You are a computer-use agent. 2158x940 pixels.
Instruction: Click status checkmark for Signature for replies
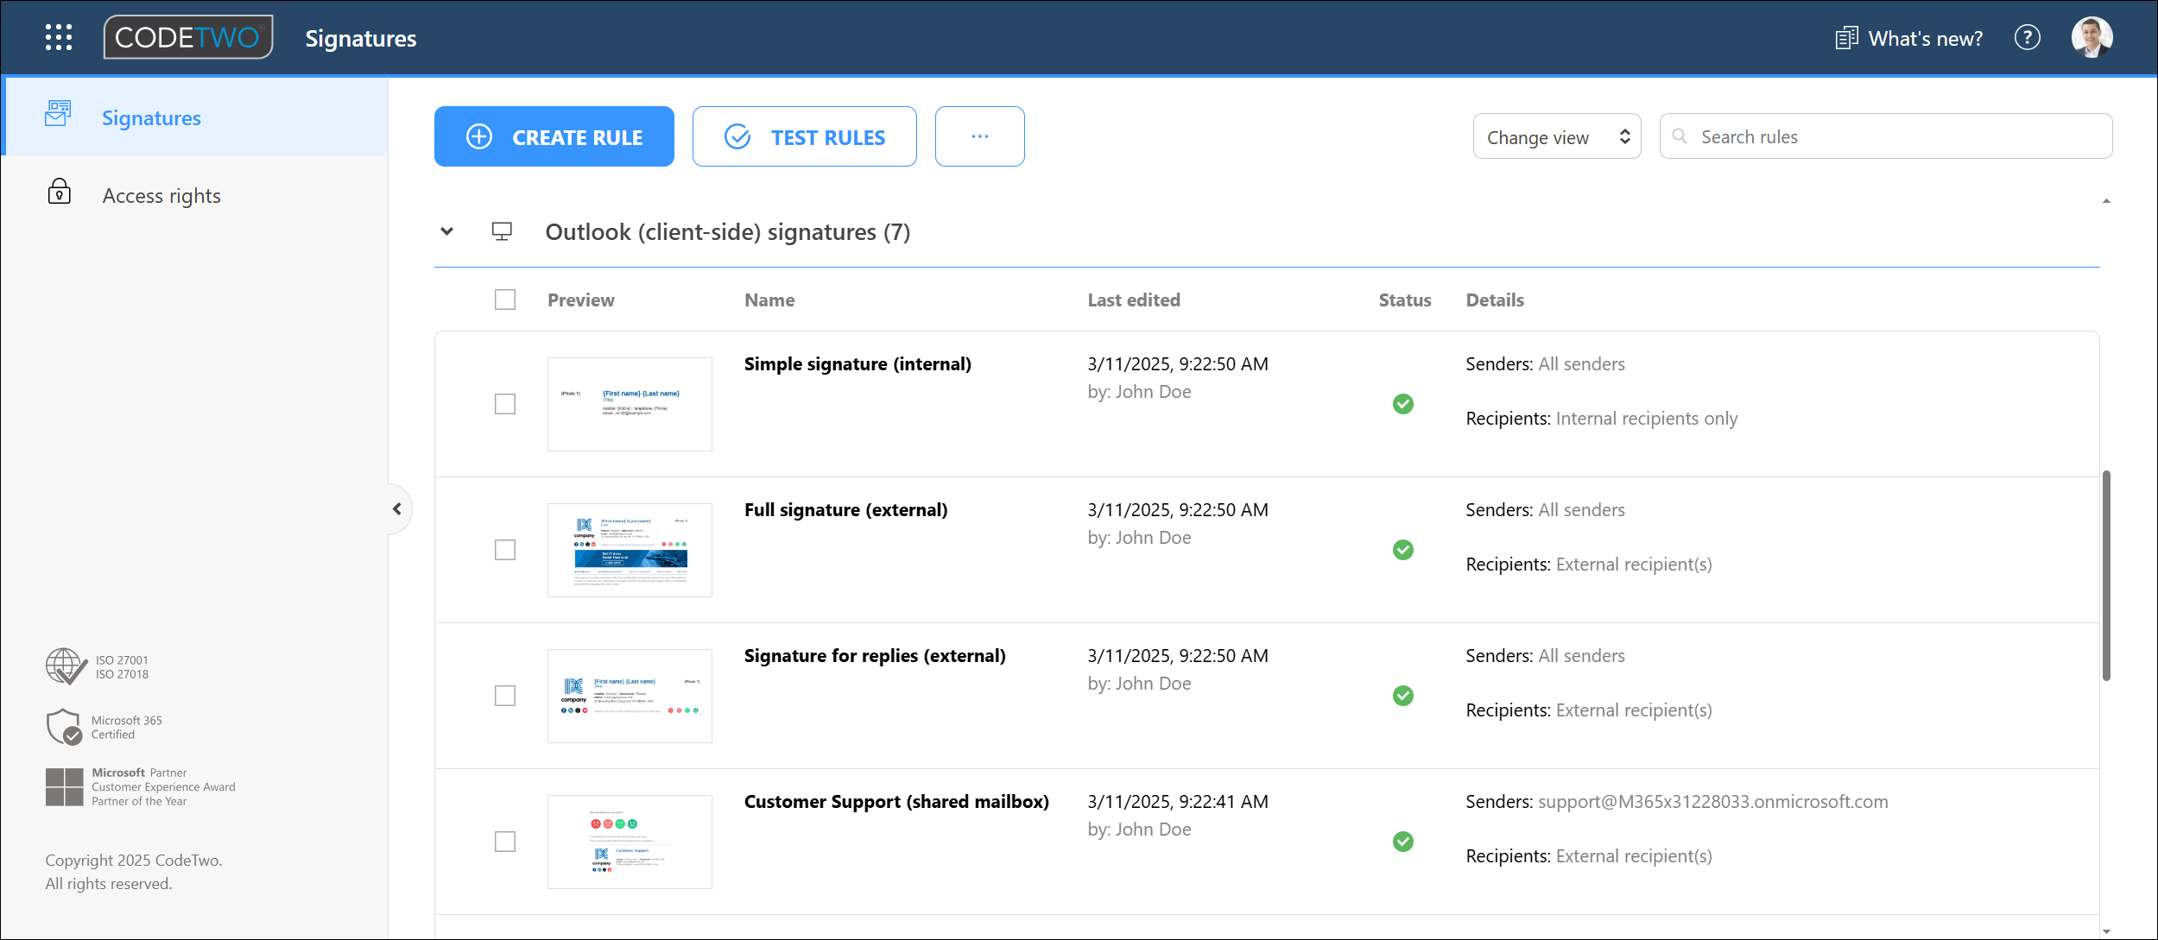click(1403, 696)
